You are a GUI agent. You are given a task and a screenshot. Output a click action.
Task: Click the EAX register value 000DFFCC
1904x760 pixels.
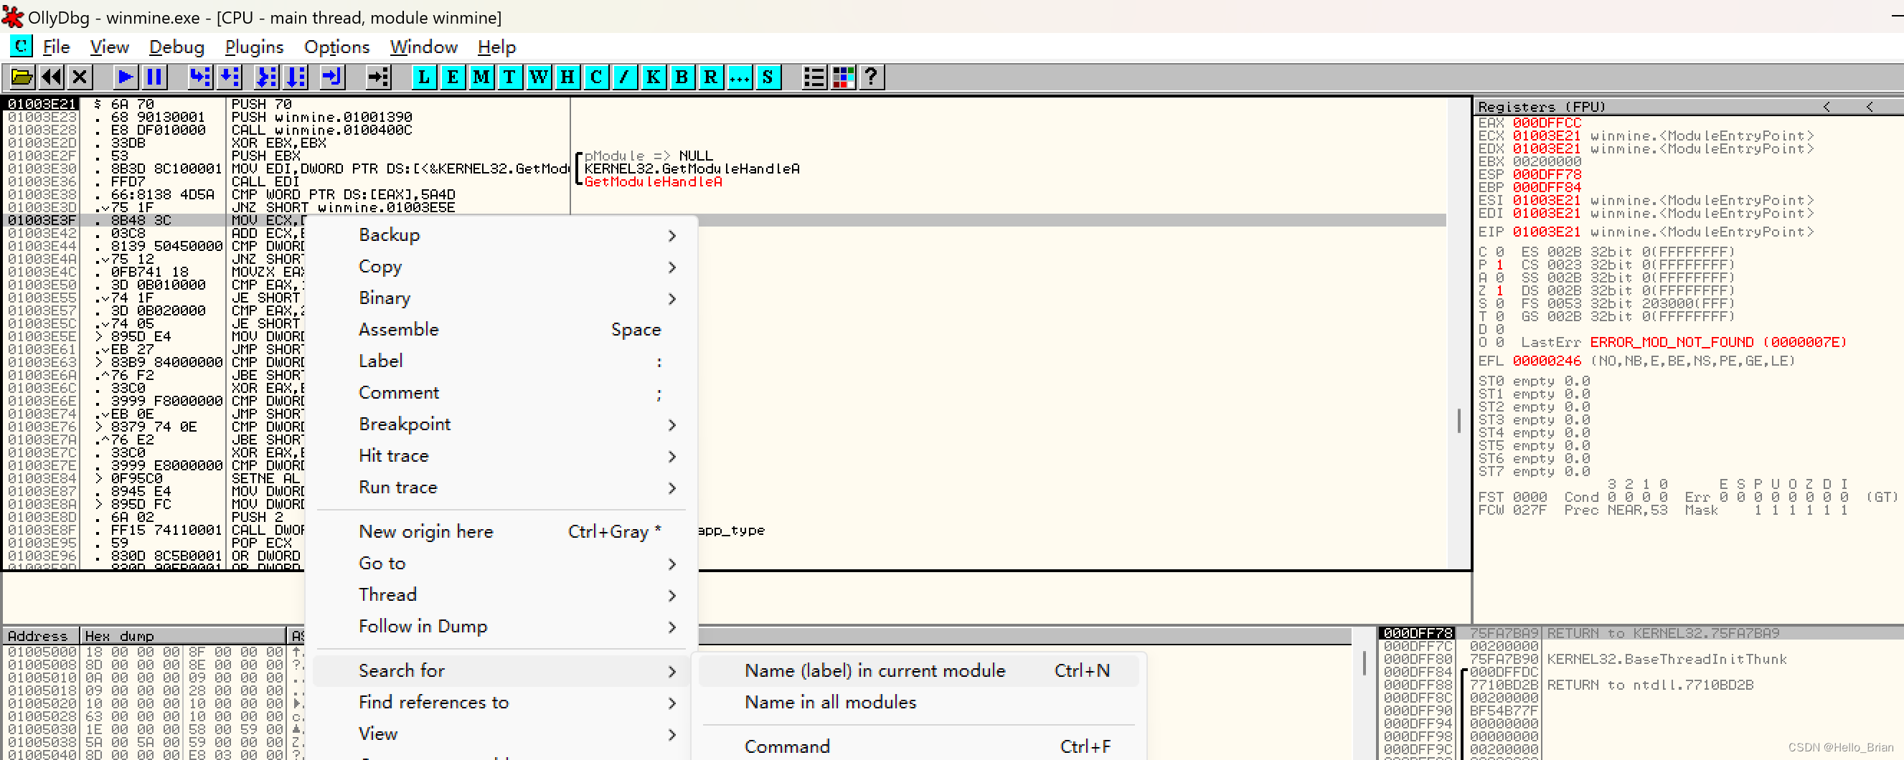click(x=1546, y=123)
